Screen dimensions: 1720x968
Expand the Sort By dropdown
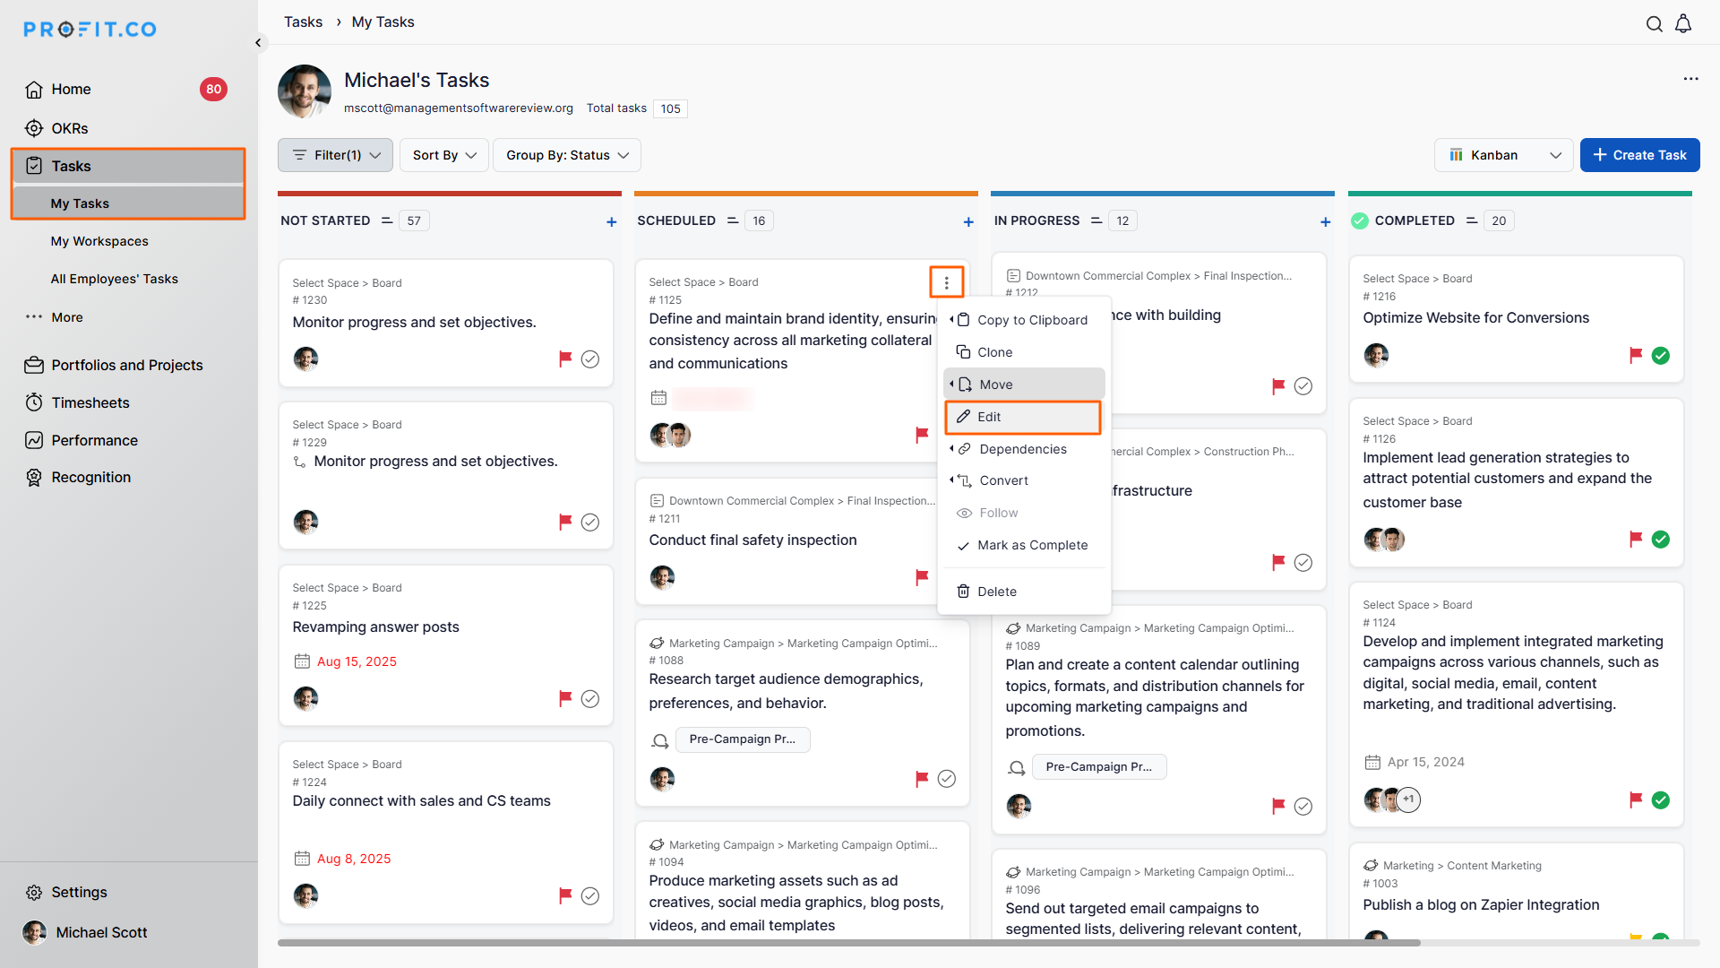click(x=443, y=155)
